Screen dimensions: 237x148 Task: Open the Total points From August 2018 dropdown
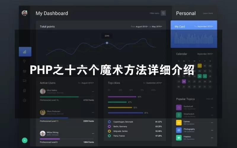142,26
